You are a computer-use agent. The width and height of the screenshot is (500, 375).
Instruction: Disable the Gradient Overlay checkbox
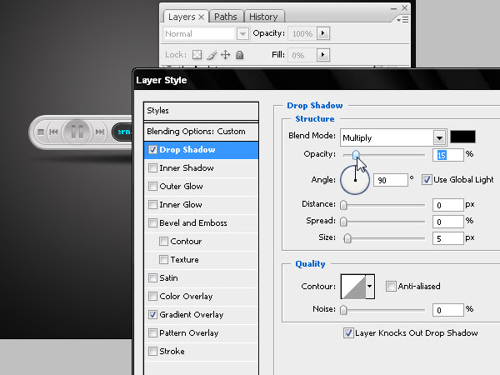pyautogui.click(x=152, y=314)
